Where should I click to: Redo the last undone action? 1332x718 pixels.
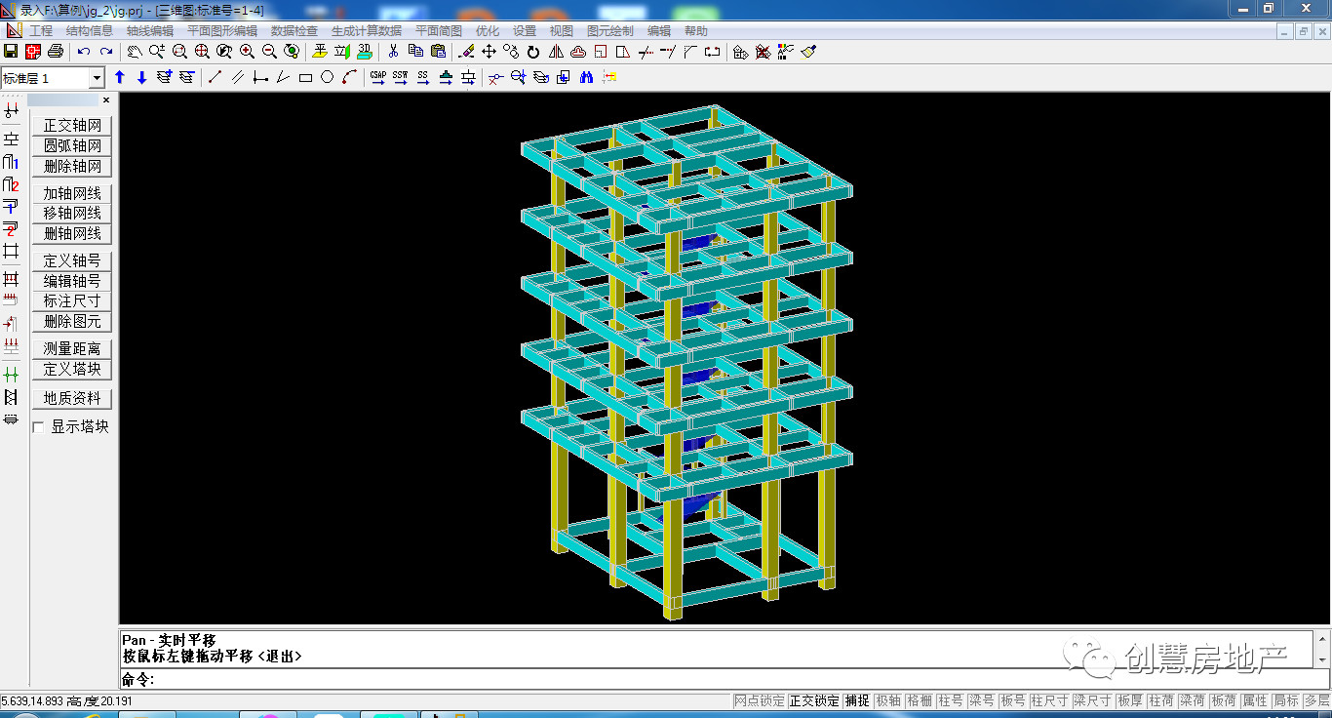tap(106, 51)
